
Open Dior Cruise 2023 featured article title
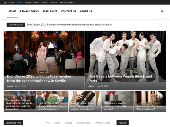click(39, 79)
